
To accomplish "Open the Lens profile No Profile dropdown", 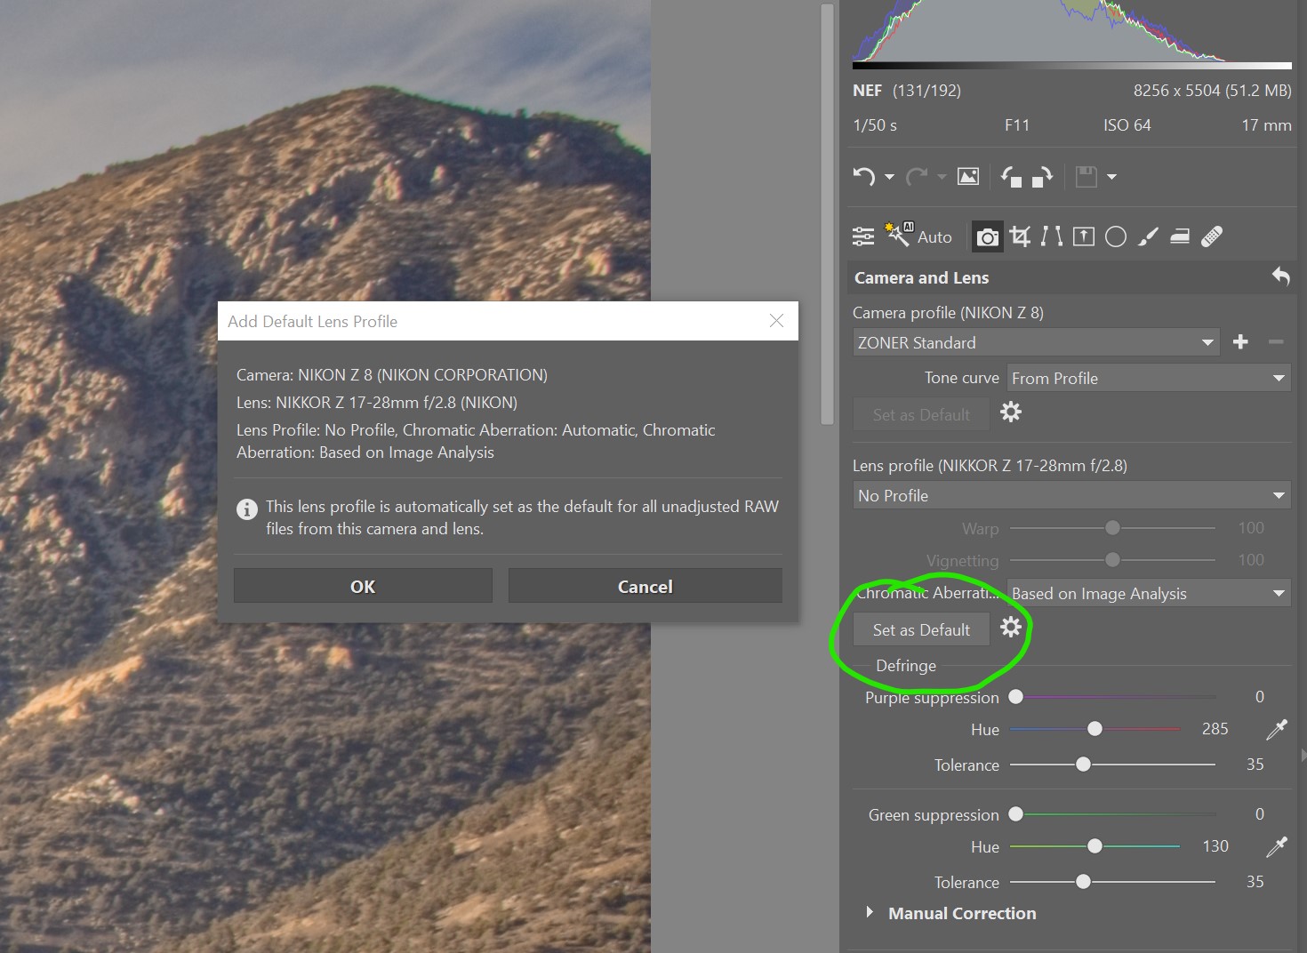I will 1070,495.
